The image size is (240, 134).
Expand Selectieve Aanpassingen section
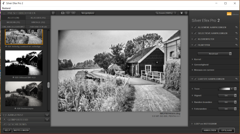click(x=192, y=33)
